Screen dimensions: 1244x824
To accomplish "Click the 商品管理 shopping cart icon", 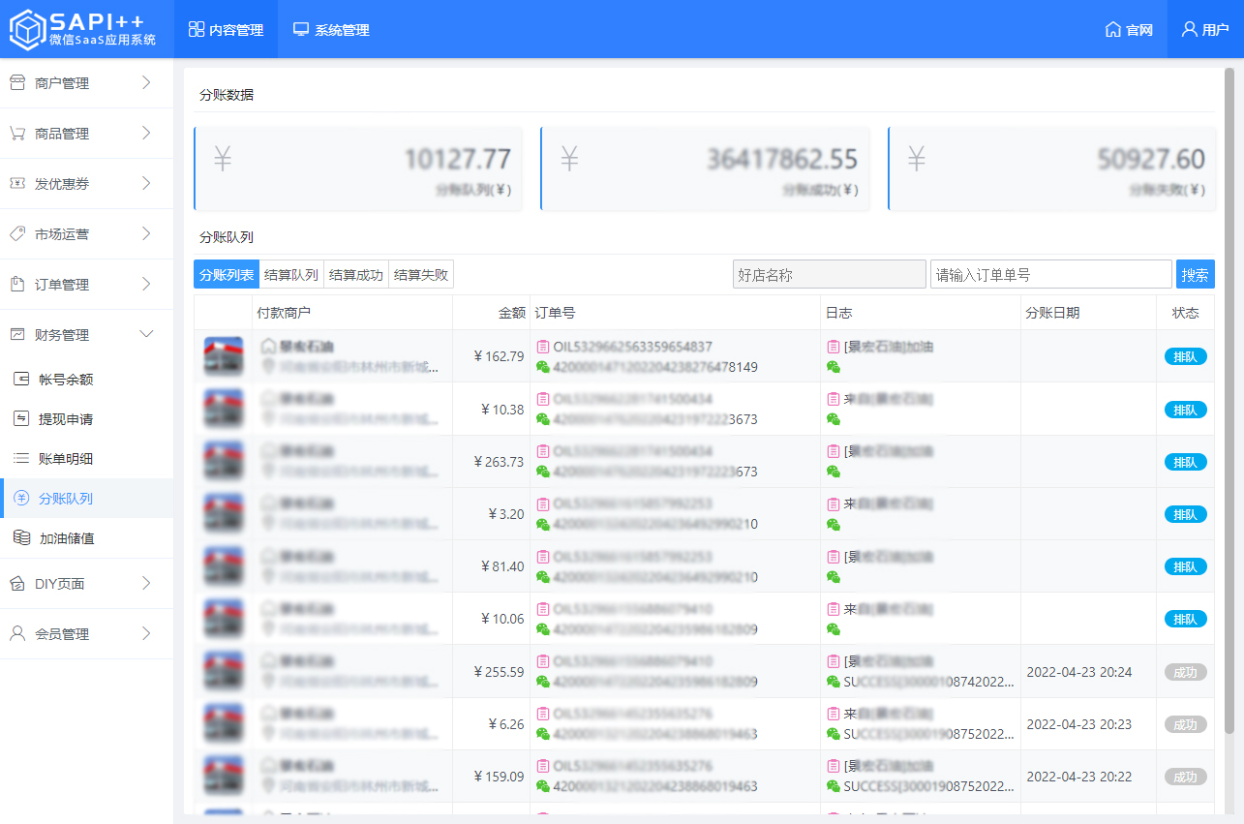I will coord(17,134).
